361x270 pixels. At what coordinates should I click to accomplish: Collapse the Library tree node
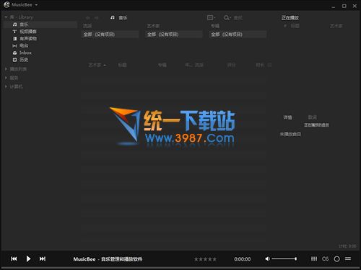point(6,17)
